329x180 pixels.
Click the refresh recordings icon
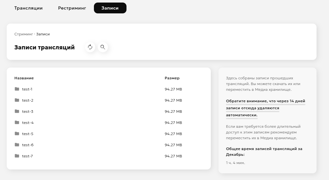tap(90, 47)
